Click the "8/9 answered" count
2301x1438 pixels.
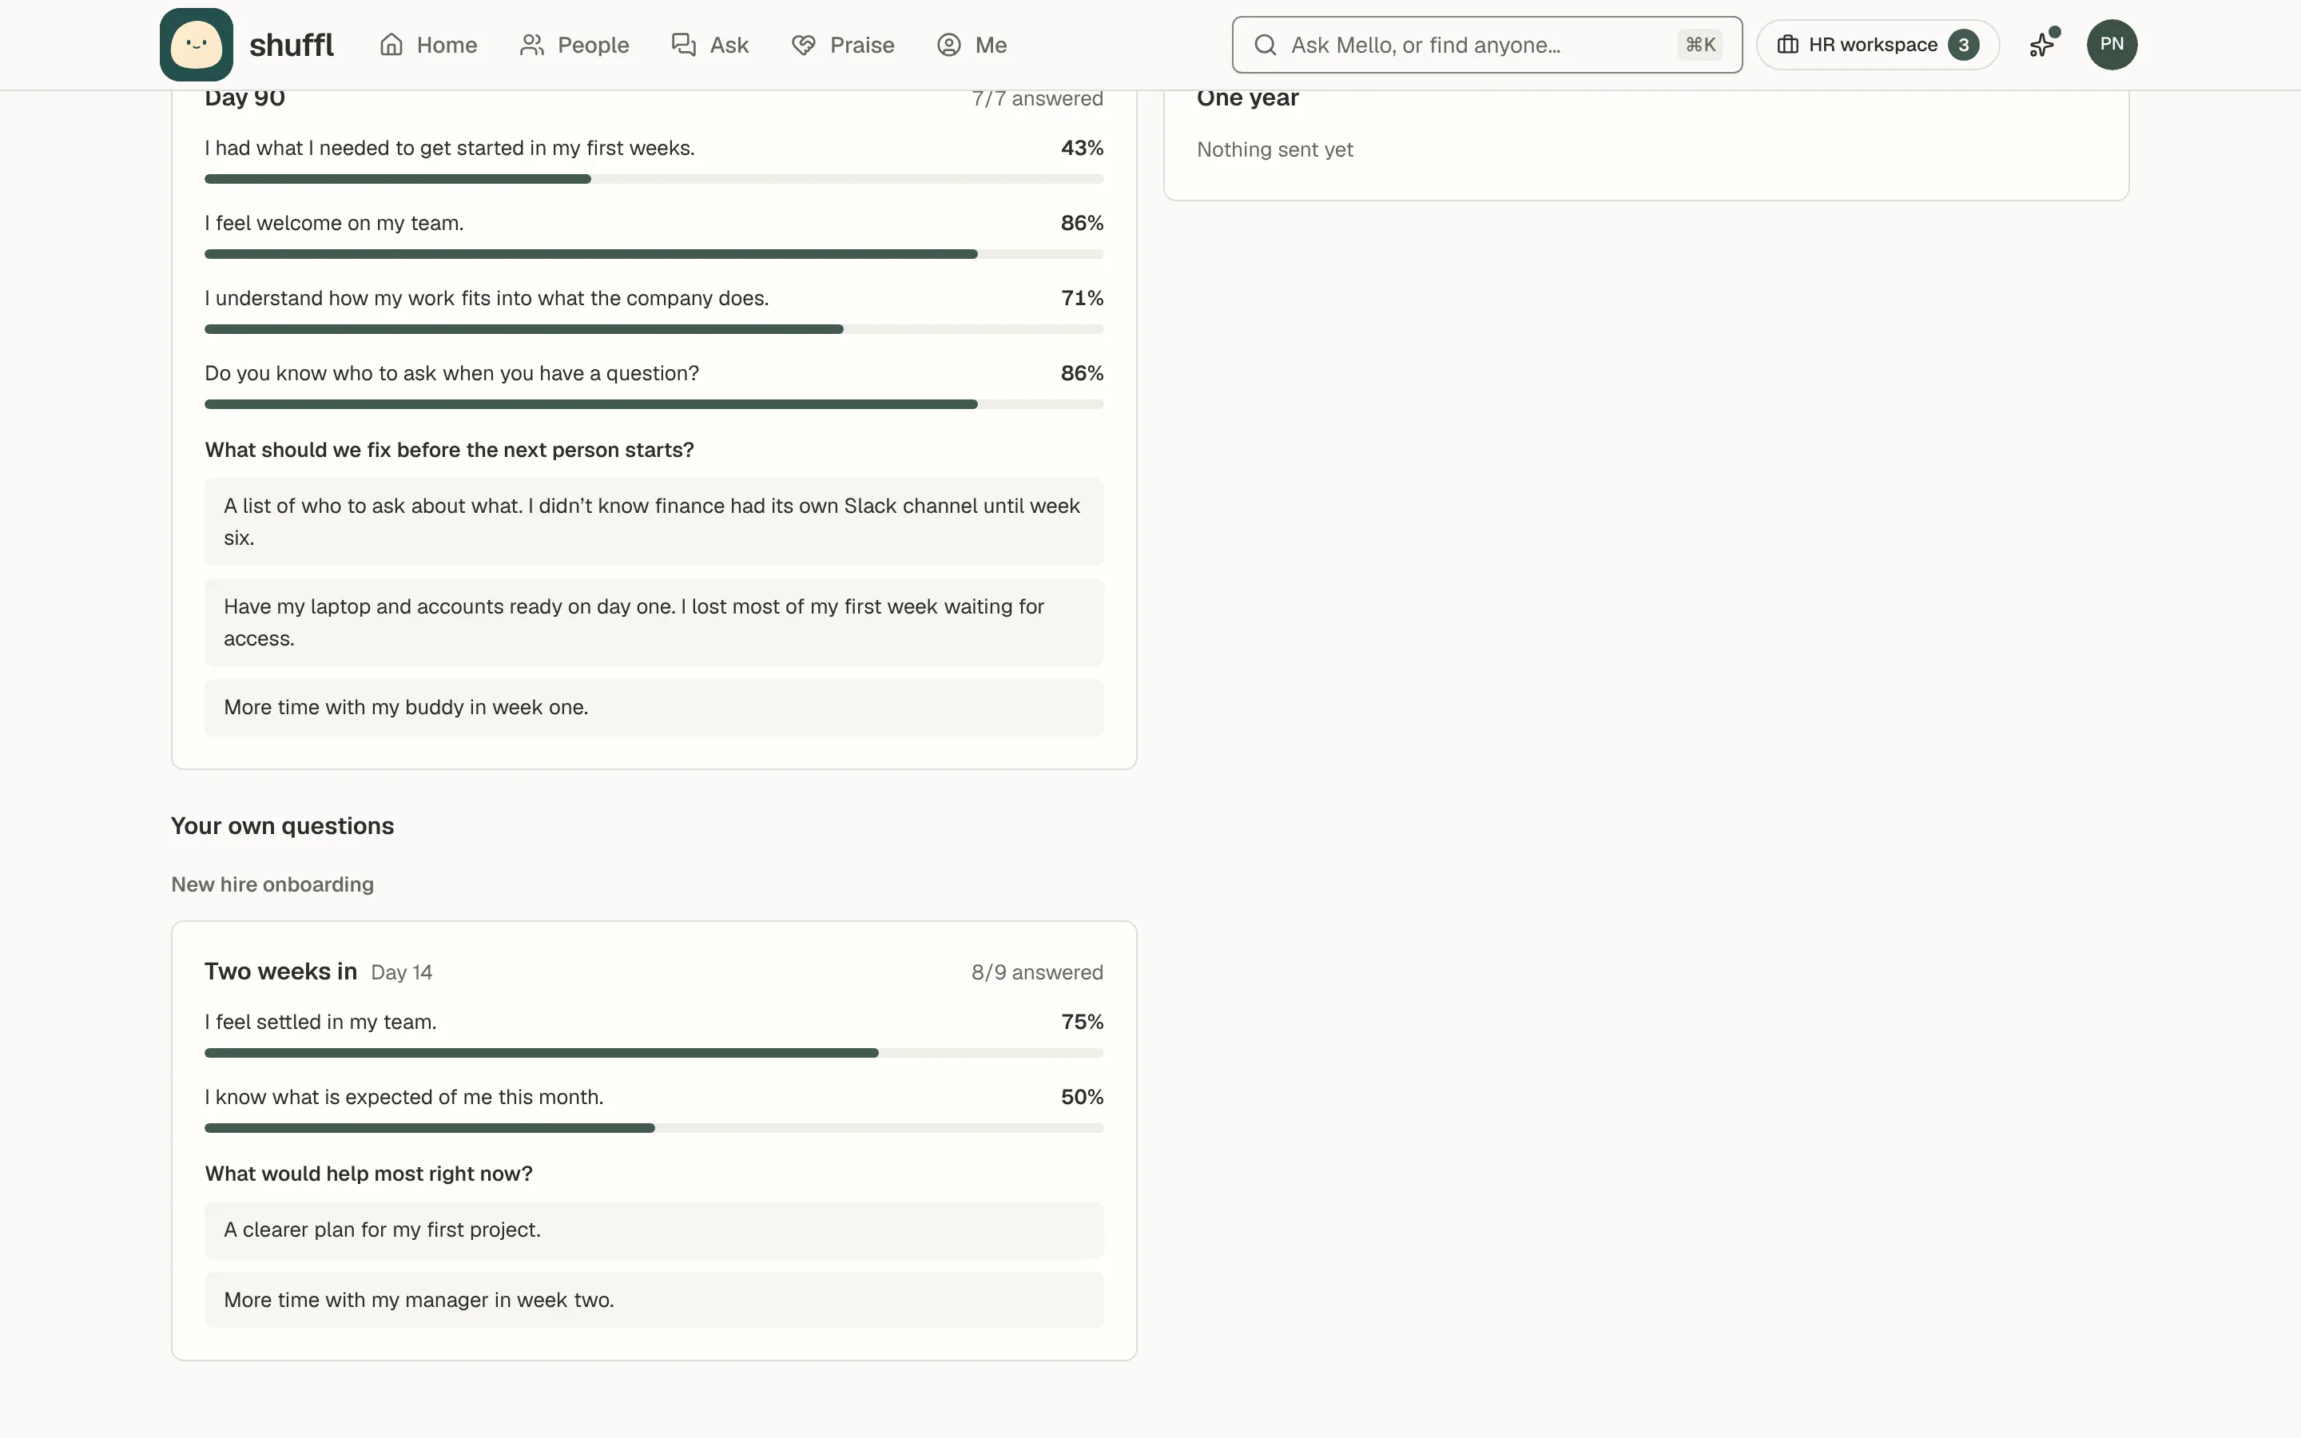coord(1037,972)
